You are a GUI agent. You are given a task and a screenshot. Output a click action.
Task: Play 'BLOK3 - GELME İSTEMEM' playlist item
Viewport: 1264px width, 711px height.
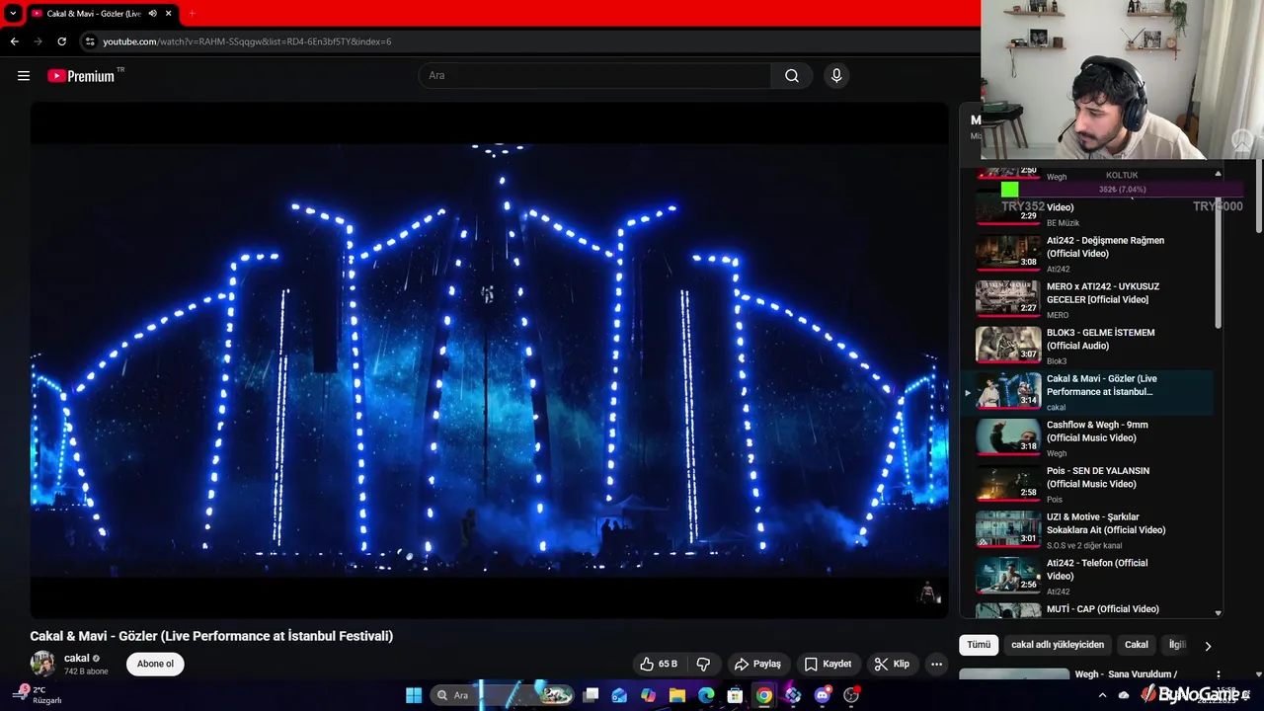pyautogui.click(x=1100, y=339)
